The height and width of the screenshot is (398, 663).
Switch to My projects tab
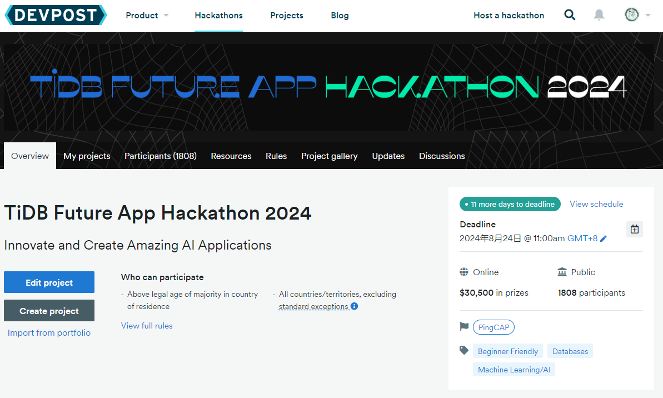pyautogui.click(x=87, y=156)
